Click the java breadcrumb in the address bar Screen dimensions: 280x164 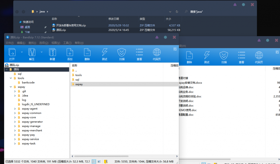pyautogui.click(x=42, y=11)
